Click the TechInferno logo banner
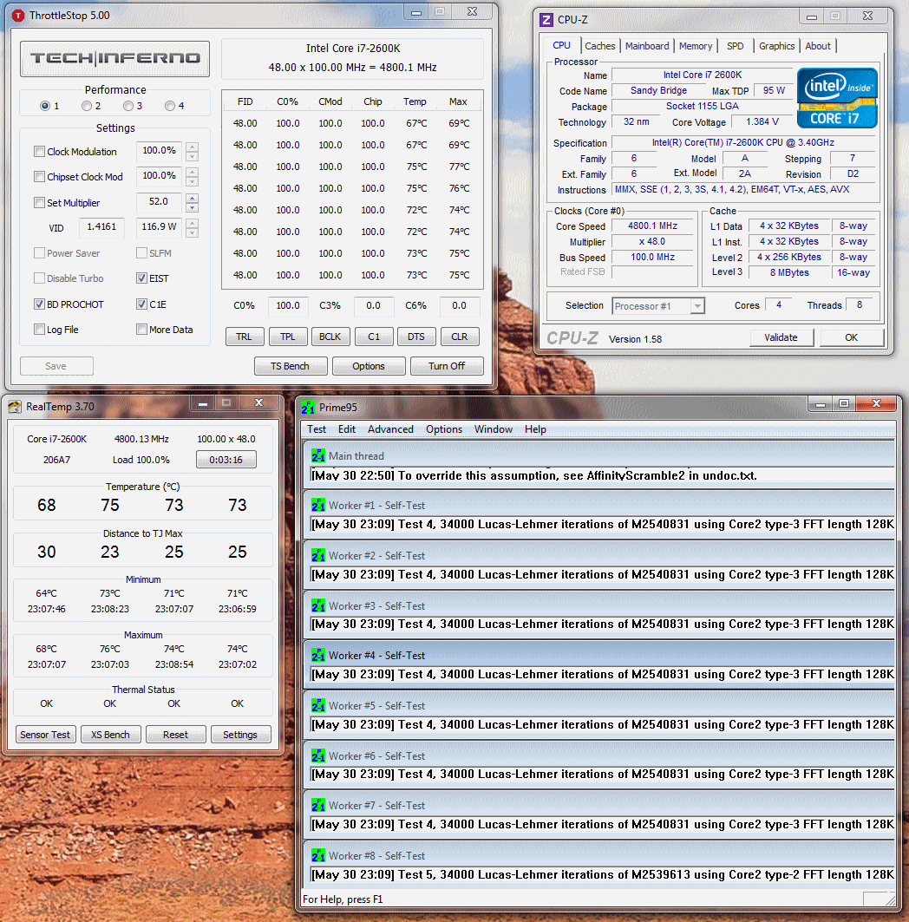The width and height of the screenshot is (909, 922). (114, 59)
